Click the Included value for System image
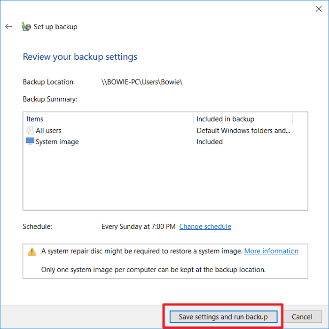 click(210, 142)
